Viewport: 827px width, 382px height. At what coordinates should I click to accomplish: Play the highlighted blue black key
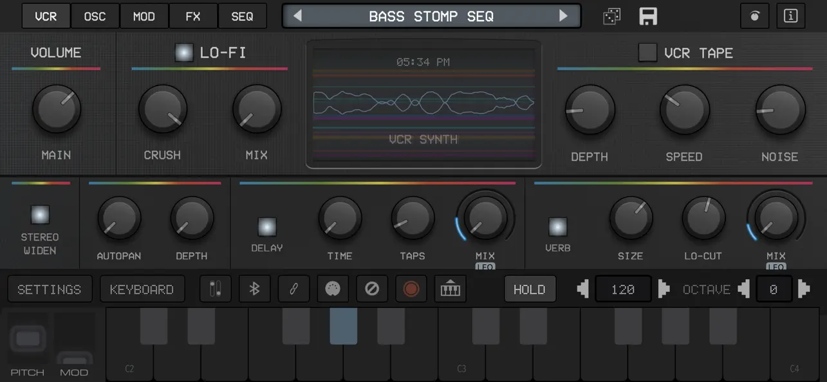click(343, 325)
